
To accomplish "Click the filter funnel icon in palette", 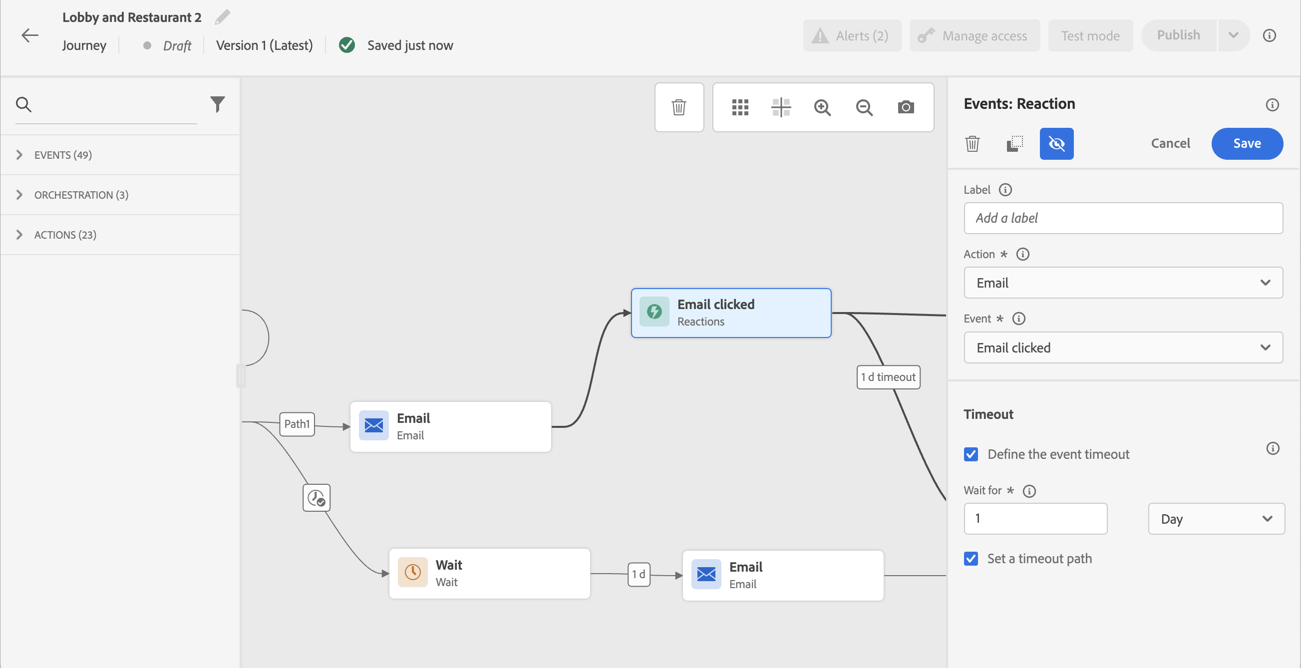I will click(217, 104).
